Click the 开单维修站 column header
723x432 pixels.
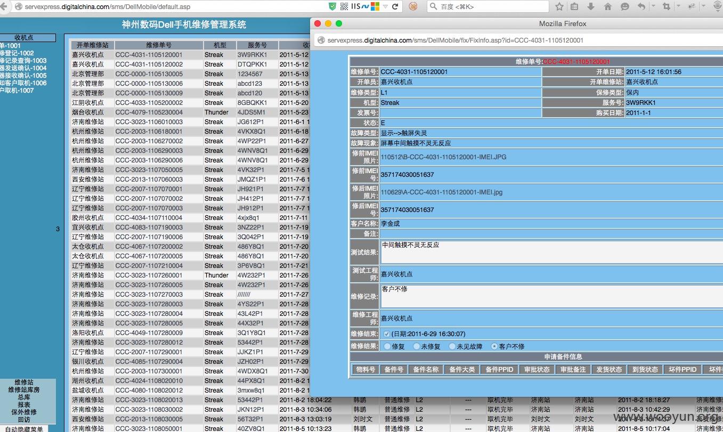[92, 45]
